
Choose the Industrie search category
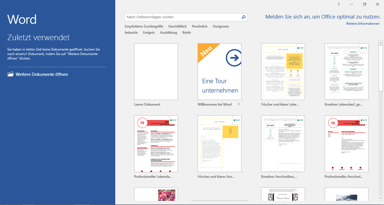click(x=131, y=33)
